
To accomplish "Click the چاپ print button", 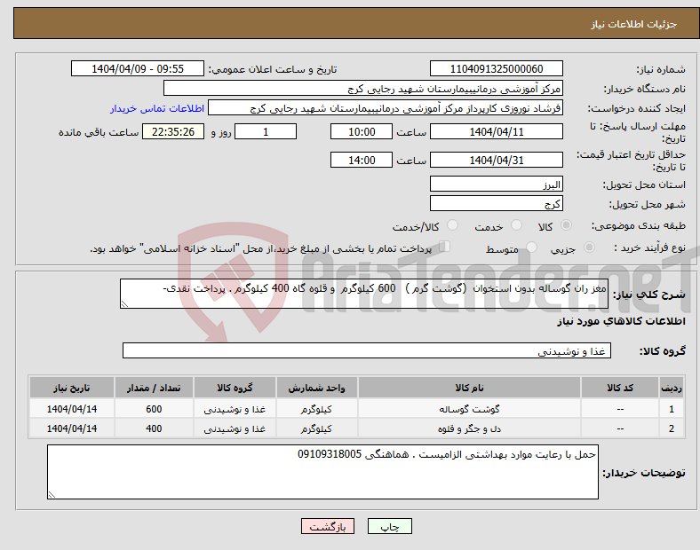I will click(390, 526).
